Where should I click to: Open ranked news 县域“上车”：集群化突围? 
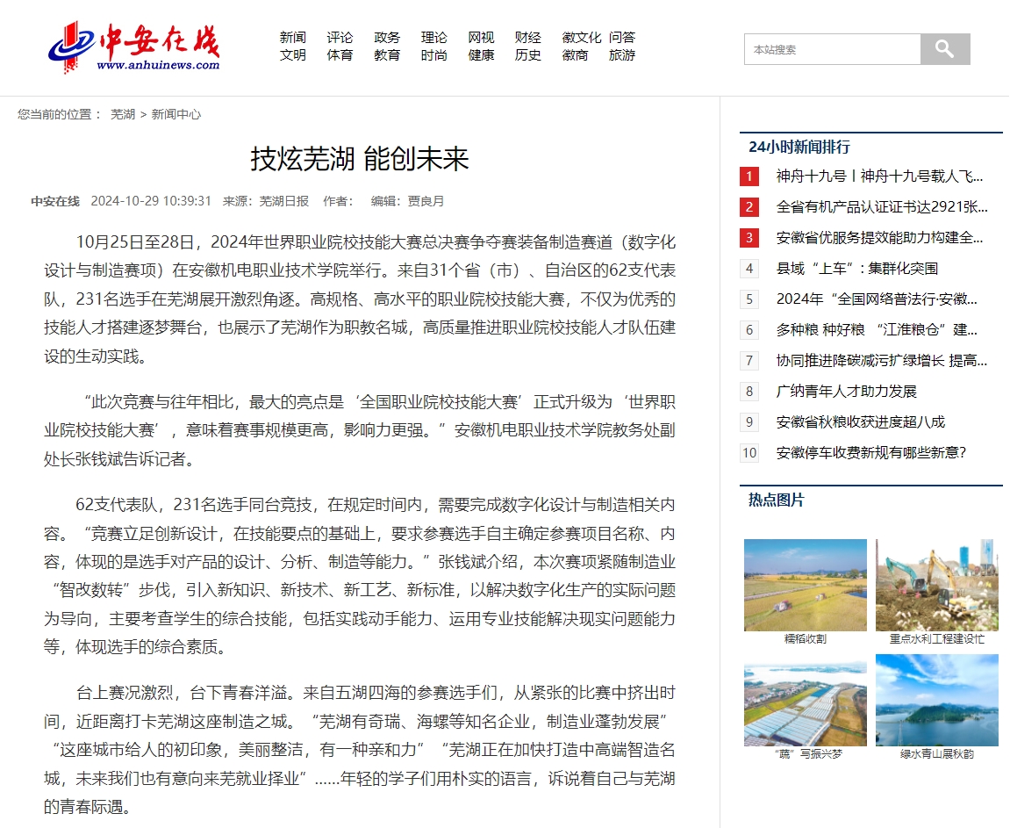coord(856,269)
